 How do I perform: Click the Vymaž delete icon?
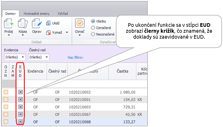coord(48,32)
